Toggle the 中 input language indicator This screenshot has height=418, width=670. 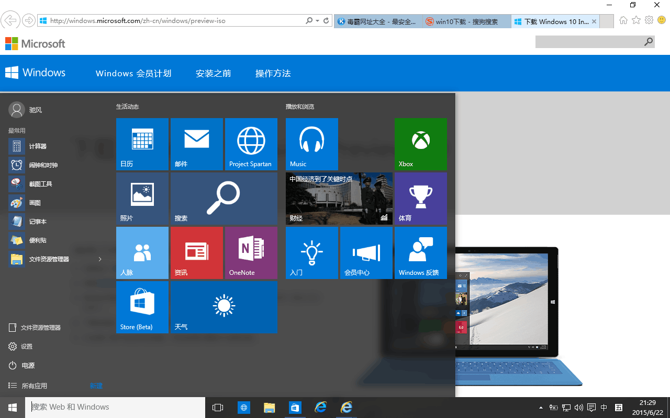[604, 408]
